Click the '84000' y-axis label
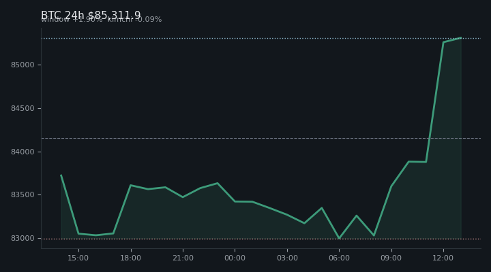Screen dimensions: 491x272 click(23, 152)
